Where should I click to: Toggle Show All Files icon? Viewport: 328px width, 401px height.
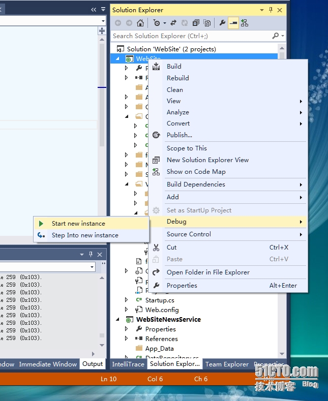[x=207, y=23]
